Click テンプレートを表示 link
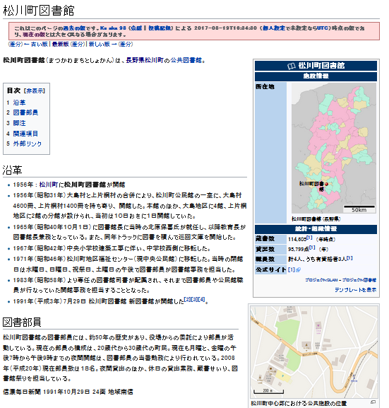Image resolution: width=389 pixels, height=408 pixels. [355, 290]
